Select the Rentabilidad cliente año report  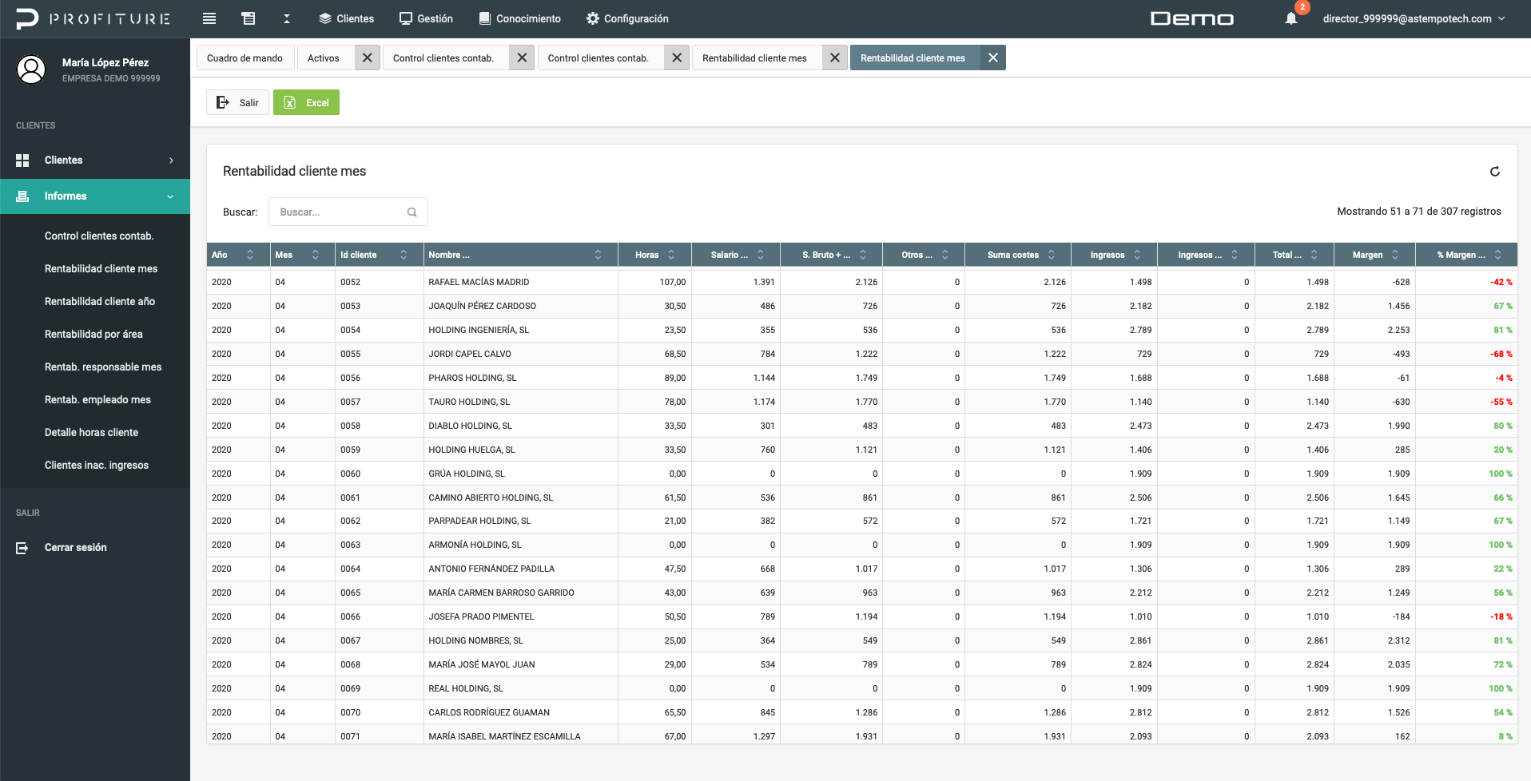101,301
